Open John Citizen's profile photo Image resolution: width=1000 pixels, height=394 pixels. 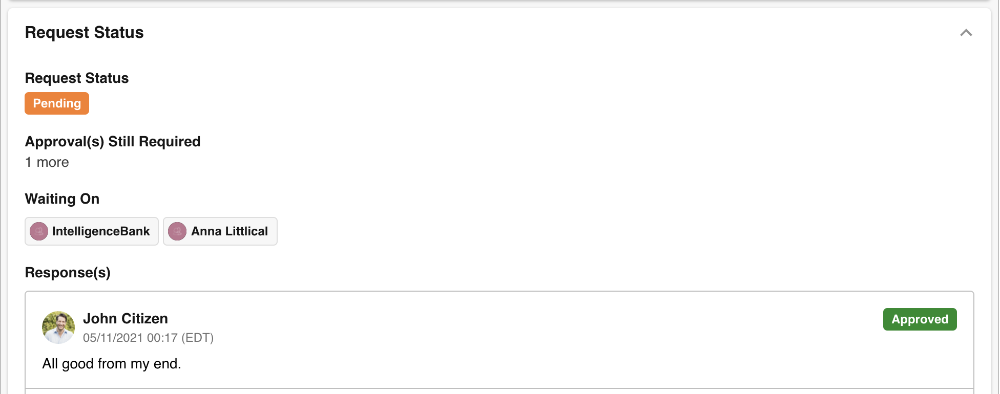pos(58,327)
